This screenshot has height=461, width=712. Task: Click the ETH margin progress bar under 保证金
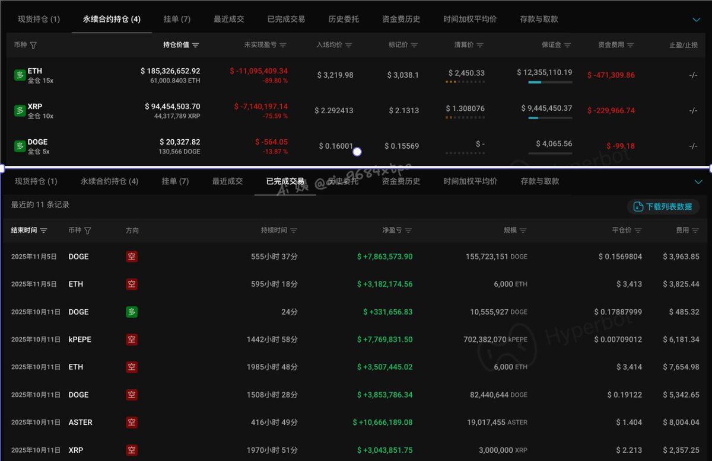tap(550, 82)
